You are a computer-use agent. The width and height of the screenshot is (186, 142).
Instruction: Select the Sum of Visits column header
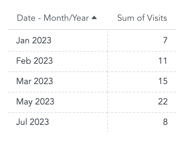click(142, 18)
